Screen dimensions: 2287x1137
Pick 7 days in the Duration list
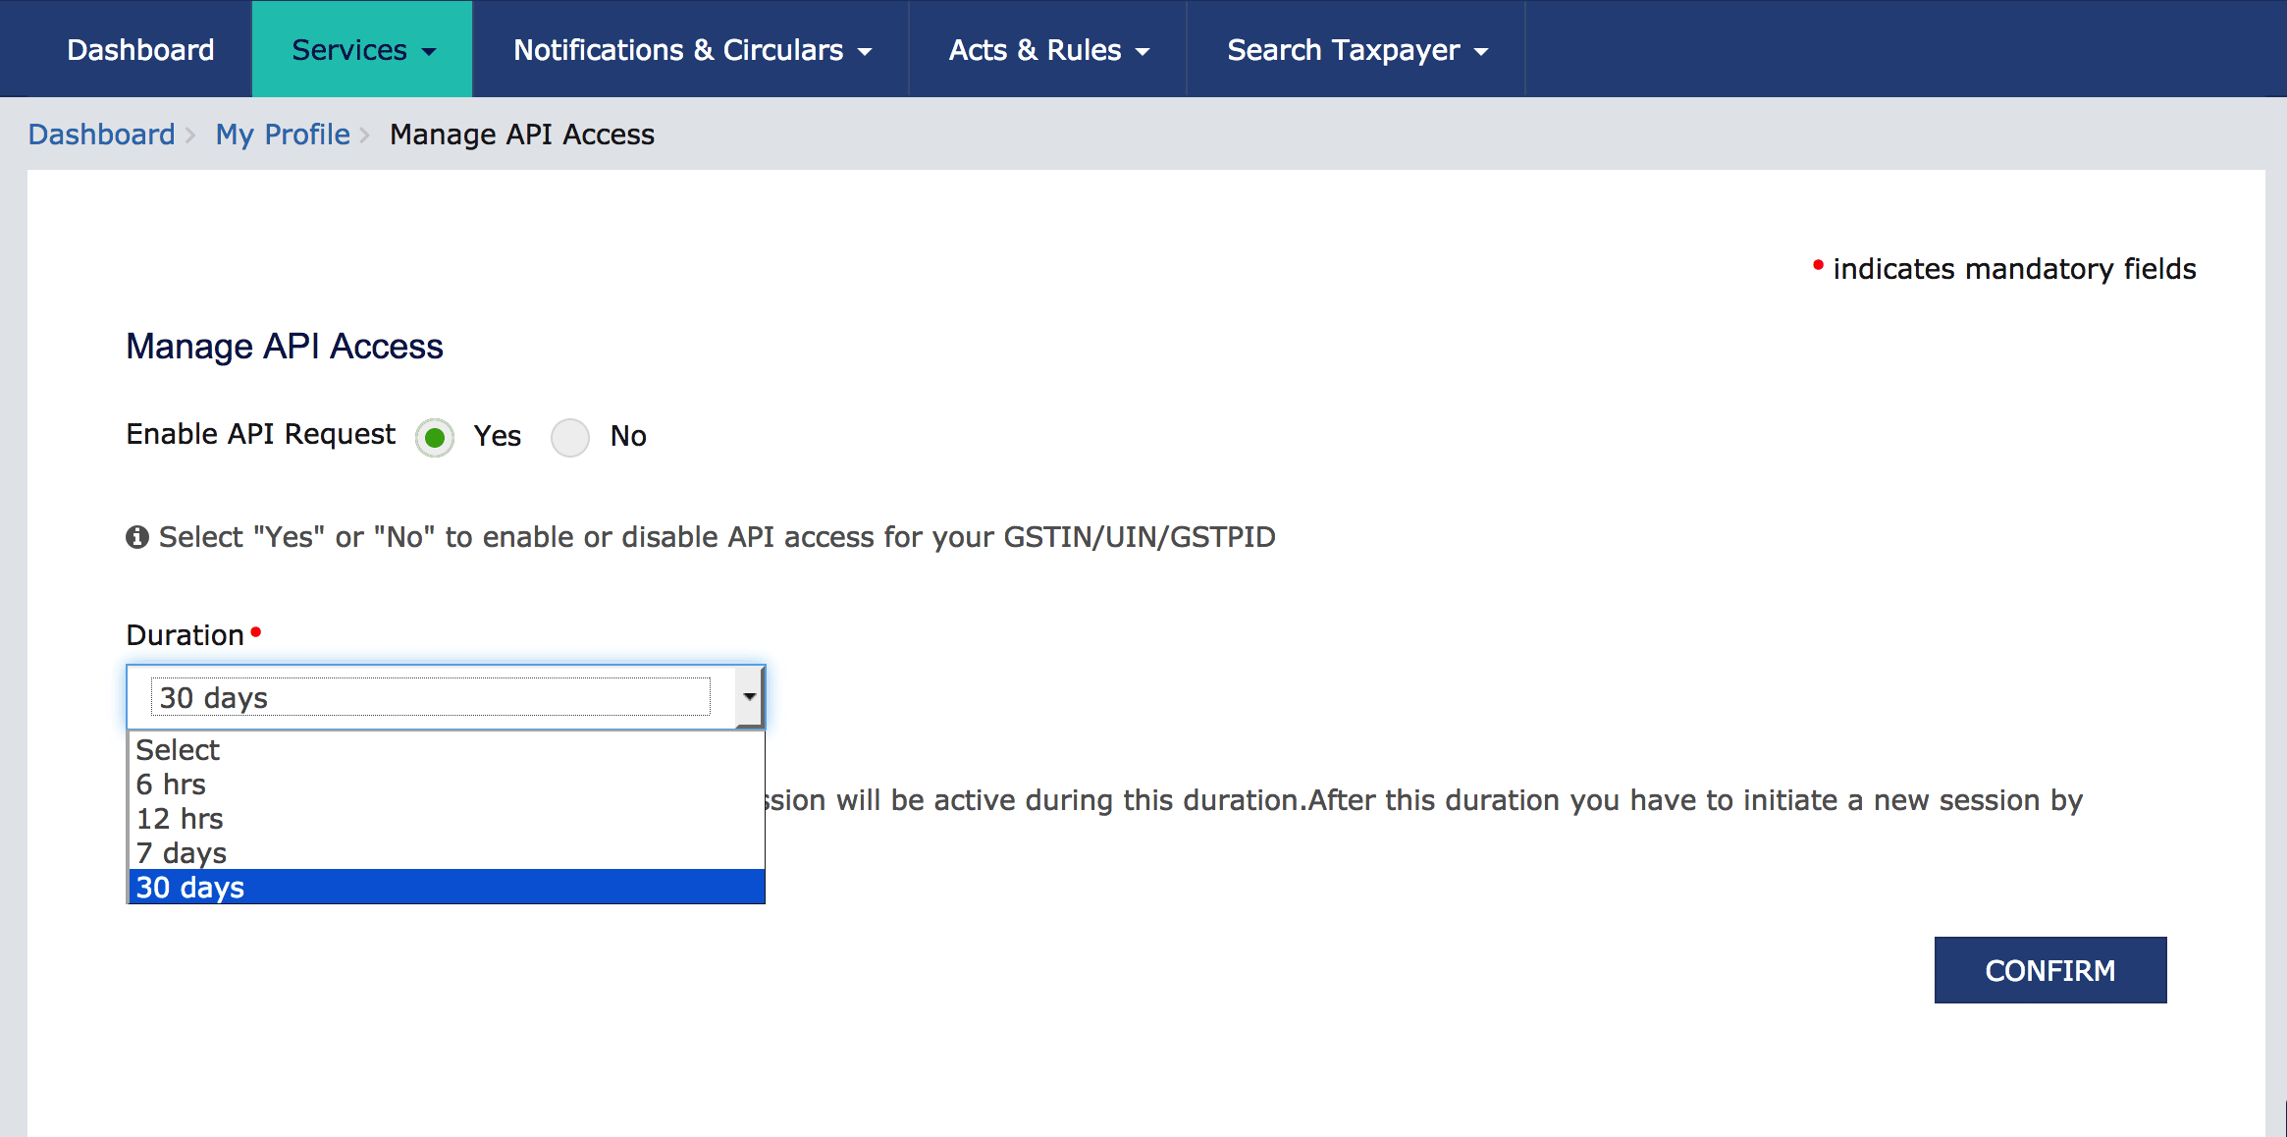[x=182, y=853]
